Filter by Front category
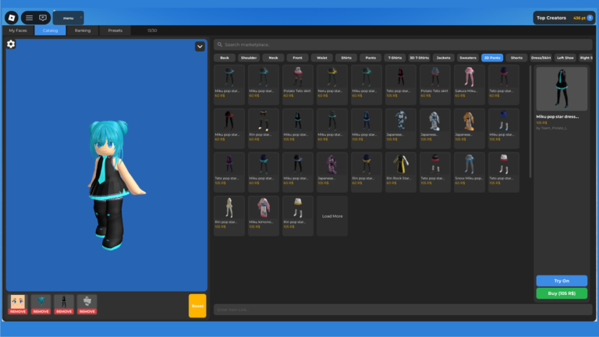Viewport: 599px width, 337px height. click(x=298, y=58)
